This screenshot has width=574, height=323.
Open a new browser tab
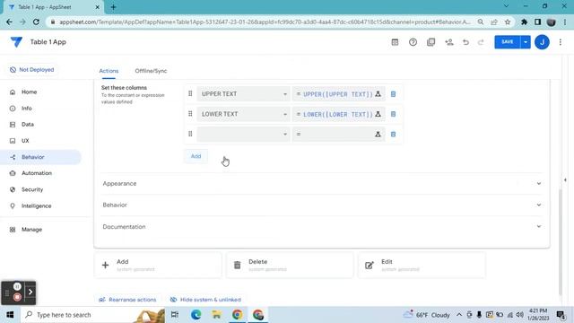click(x=113, y=7)
